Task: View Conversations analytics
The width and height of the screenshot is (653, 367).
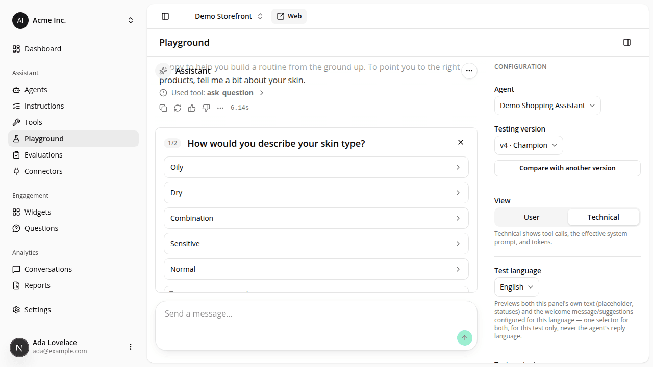Action: [73, 269]
